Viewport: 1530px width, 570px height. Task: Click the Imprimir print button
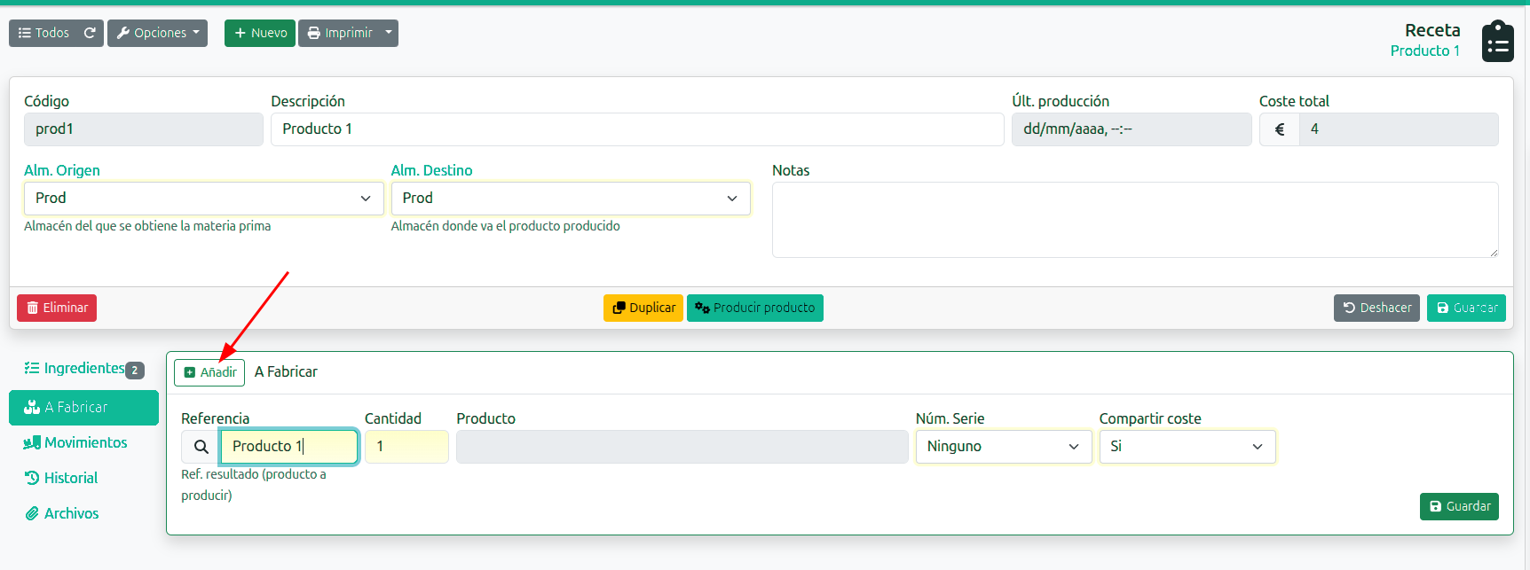(x=339, y=33)
